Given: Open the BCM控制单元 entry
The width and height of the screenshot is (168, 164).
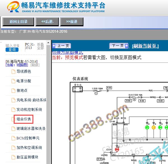Looking at the screenshot, I should point(28,138).
